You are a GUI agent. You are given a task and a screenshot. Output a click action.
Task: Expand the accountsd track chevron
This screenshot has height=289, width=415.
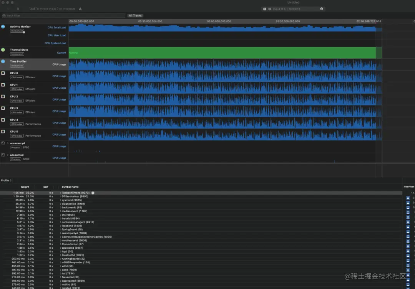[x=8, y=155]
